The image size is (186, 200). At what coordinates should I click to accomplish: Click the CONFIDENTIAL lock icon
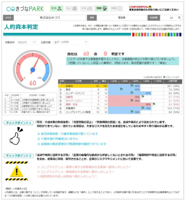coord(150,7)
